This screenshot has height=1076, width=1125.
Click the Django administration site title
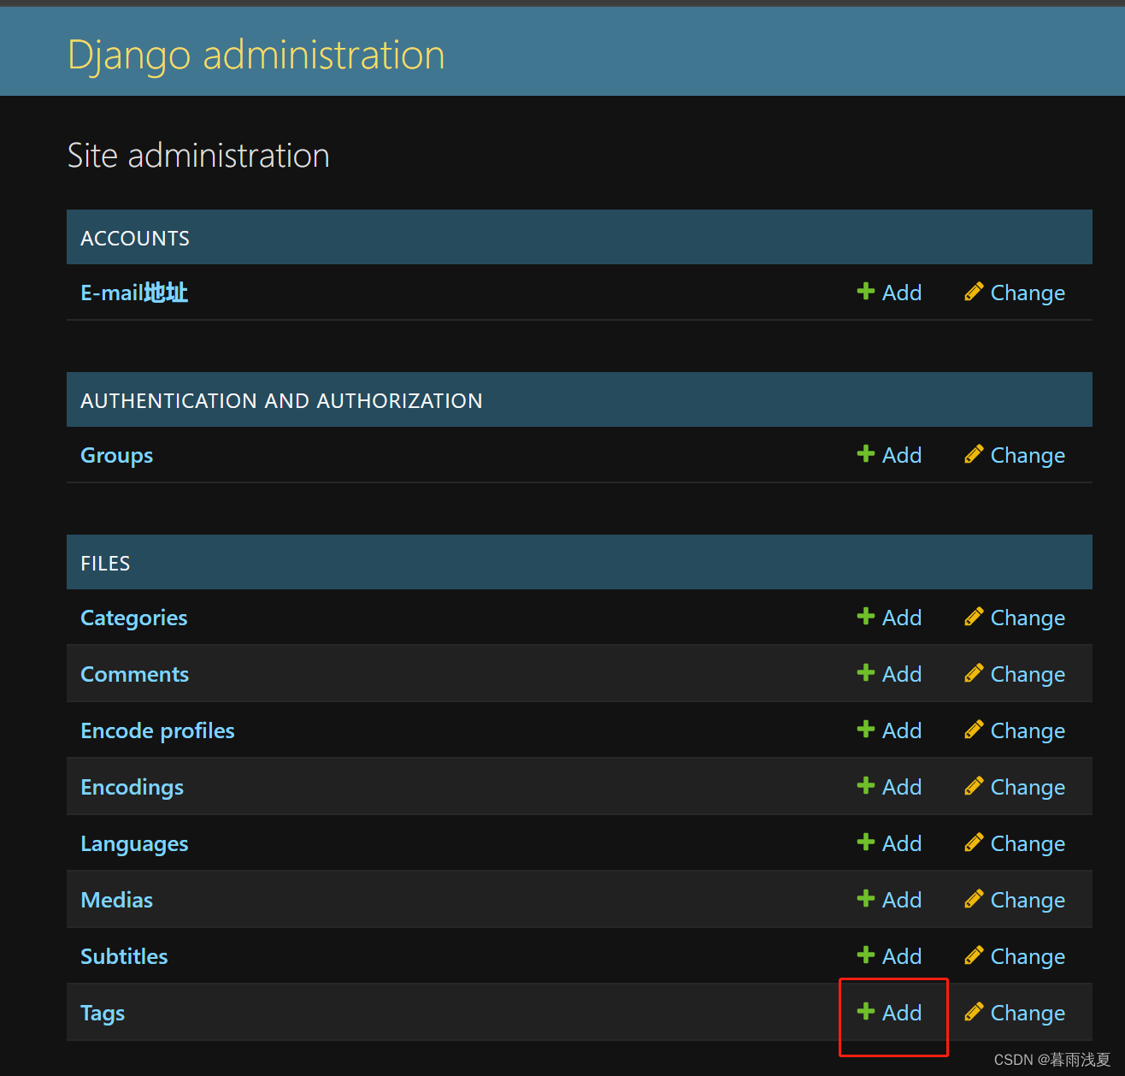pos(256,56)
